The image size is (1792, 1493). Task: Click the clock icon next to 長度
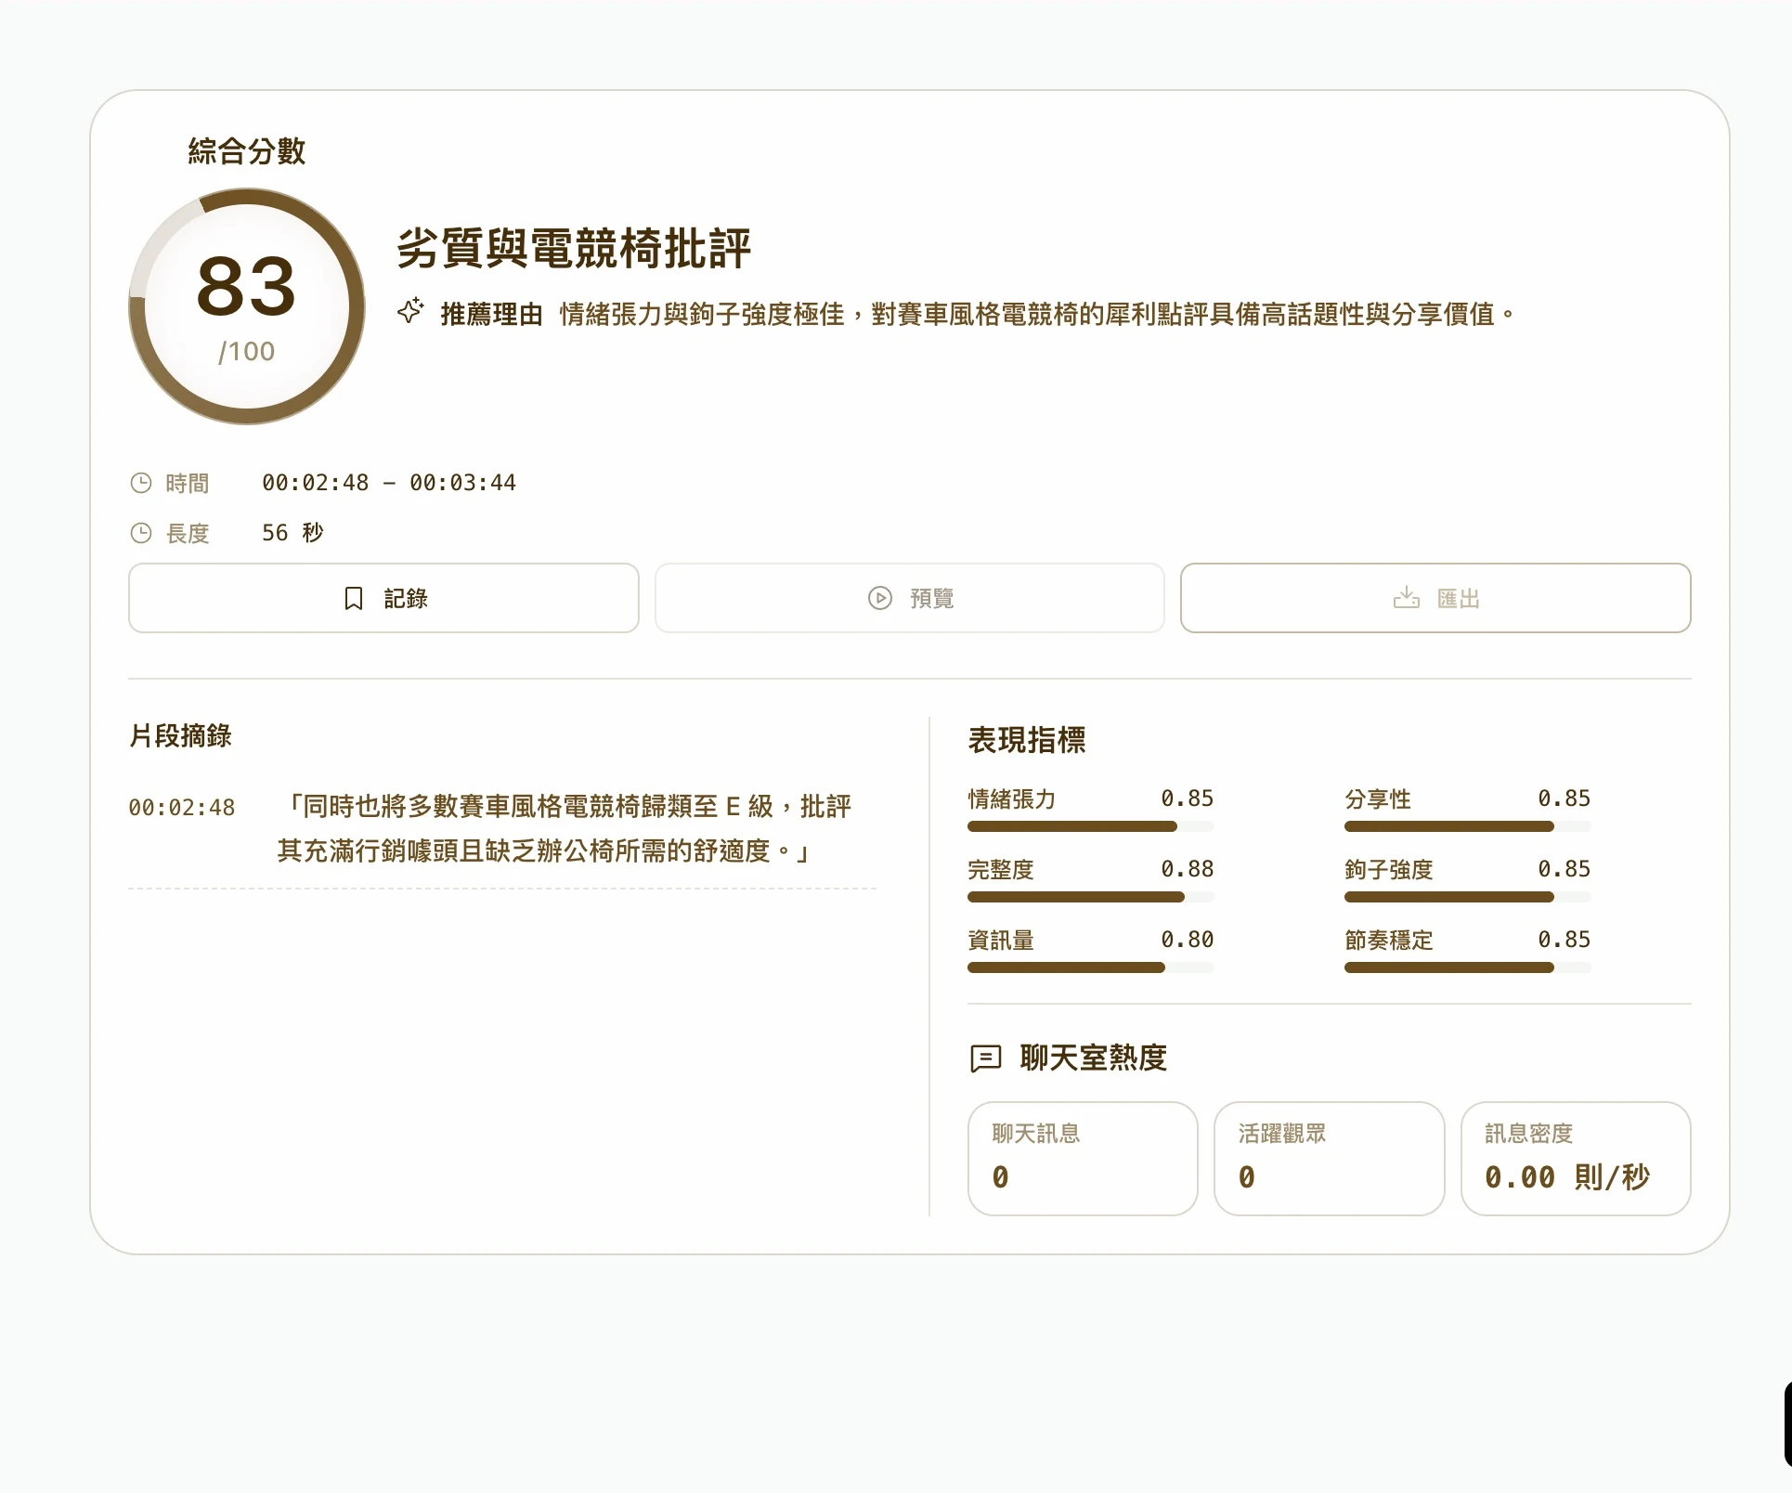tap(141, 533)
